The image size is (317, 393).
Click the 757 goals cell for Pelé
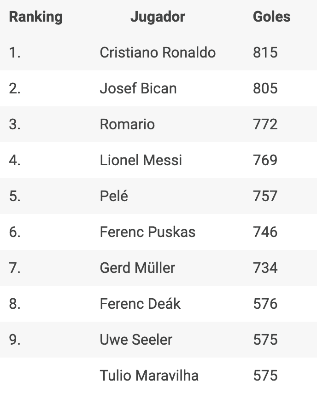coord(265,196)
